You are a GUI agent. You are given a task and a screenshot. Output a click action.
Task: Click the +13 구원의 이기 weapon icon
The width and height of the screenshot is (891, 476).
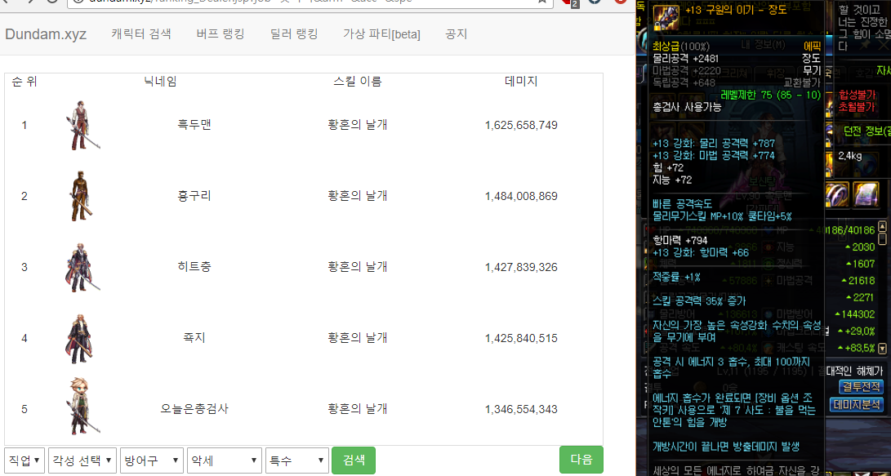[666, 18]
